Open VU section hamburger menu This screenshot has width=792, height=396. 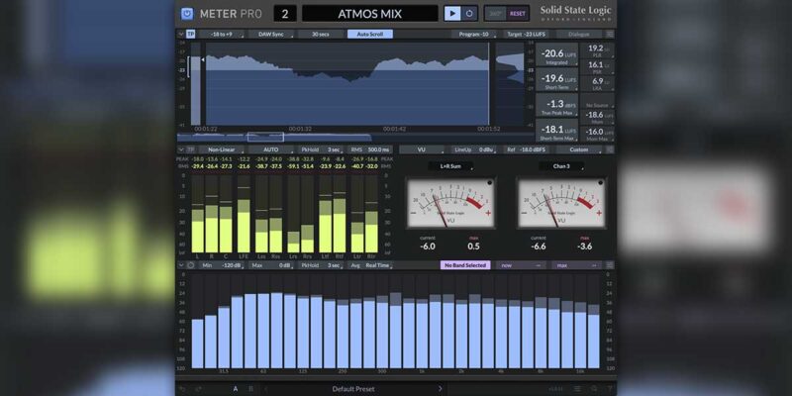[610, 149]
